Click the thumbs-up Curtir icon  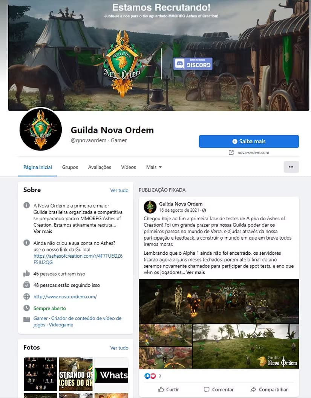click(x=161, y=389)
